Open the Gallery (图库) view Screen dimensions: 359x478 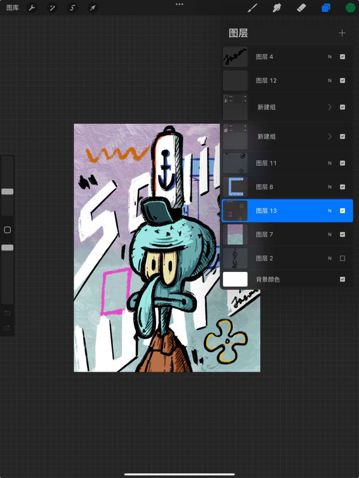(x=13, y=8)
